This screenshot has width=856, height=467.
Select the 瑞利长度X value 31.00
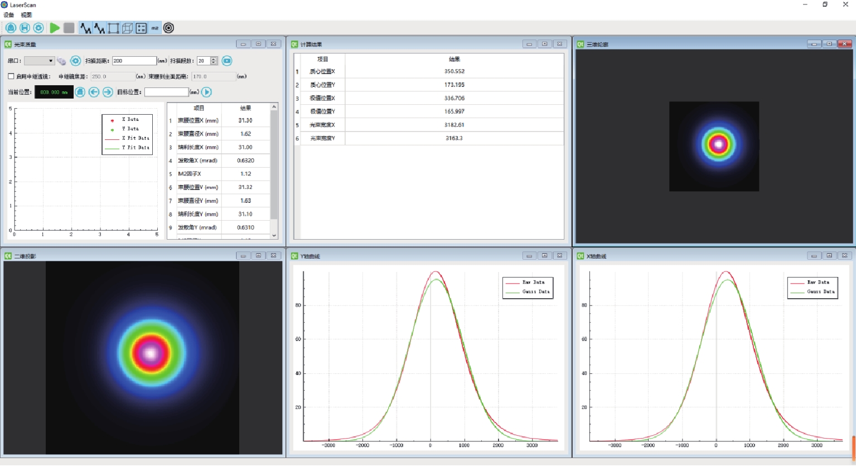(x=245, y=147)
